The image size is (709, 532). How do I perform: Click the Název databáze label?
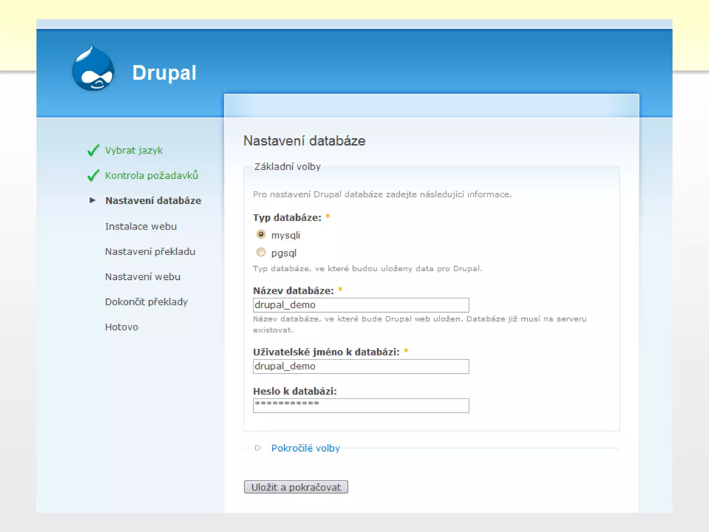294,291
